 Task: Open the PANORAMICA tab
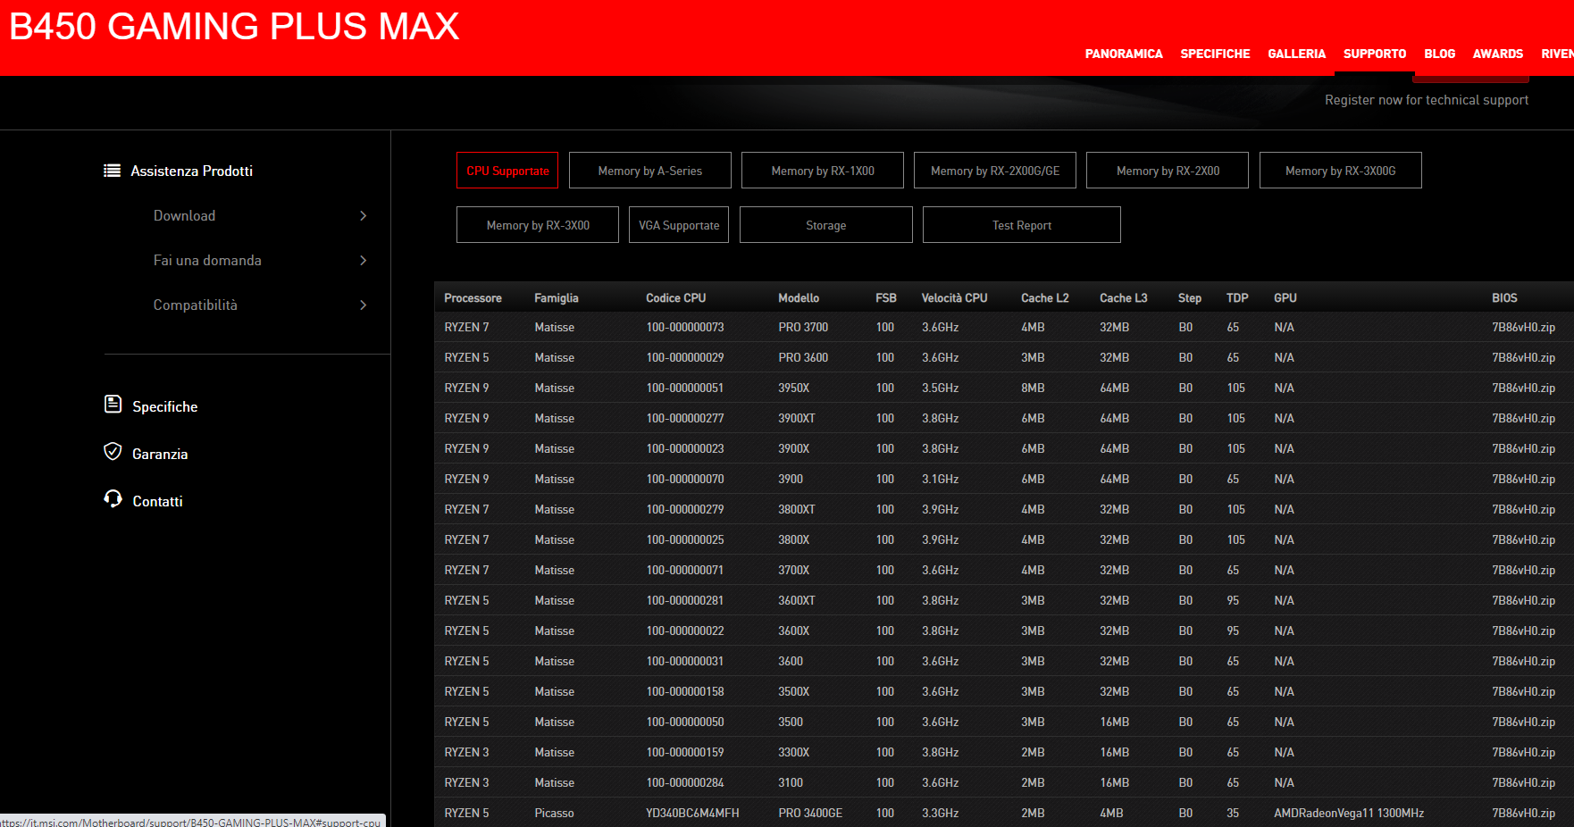point(1124,54)
